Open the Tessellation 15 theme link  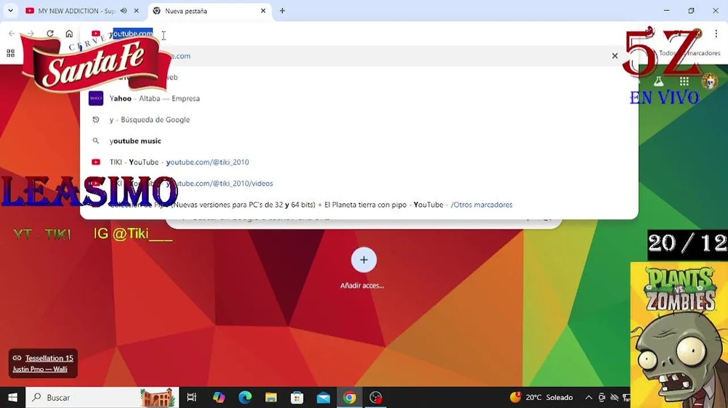(x=49, y=358)
